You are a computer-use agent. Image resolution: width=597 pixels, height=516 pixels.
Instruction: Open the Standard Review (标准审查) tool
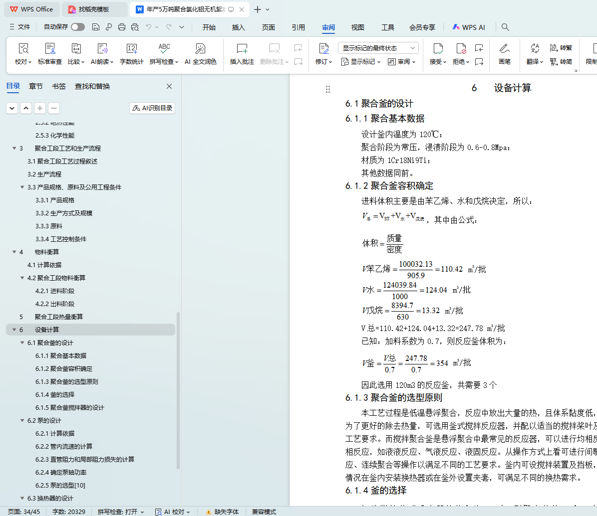click(x=50, y=49)
